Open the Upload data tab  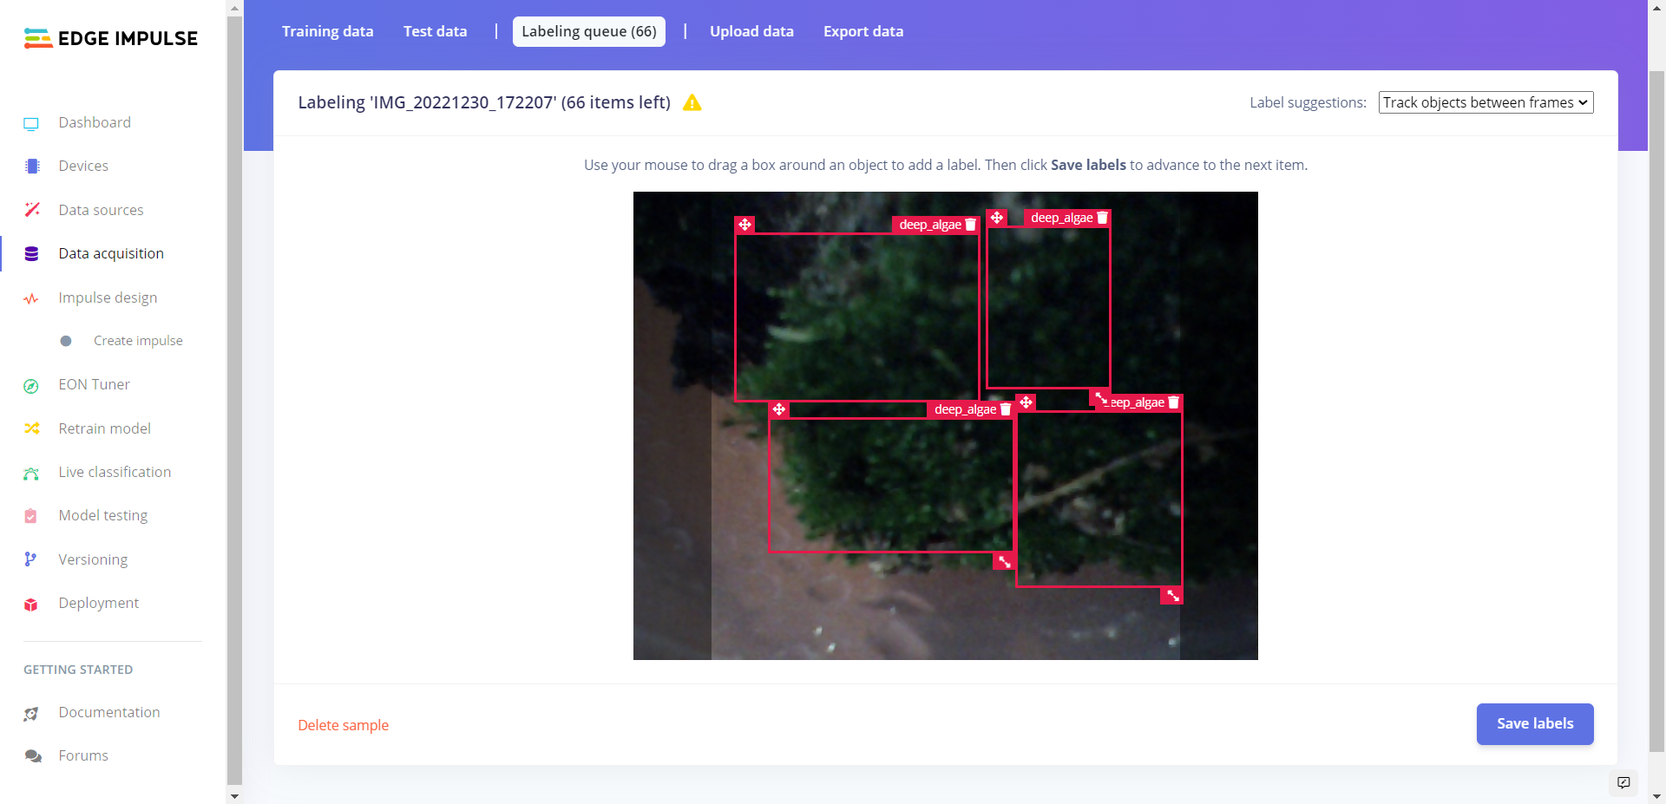pos(751,31)
